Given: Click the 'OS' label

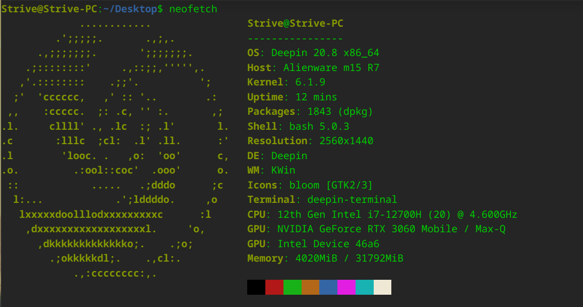Looking at the screenshot, I should coord(253,53).
